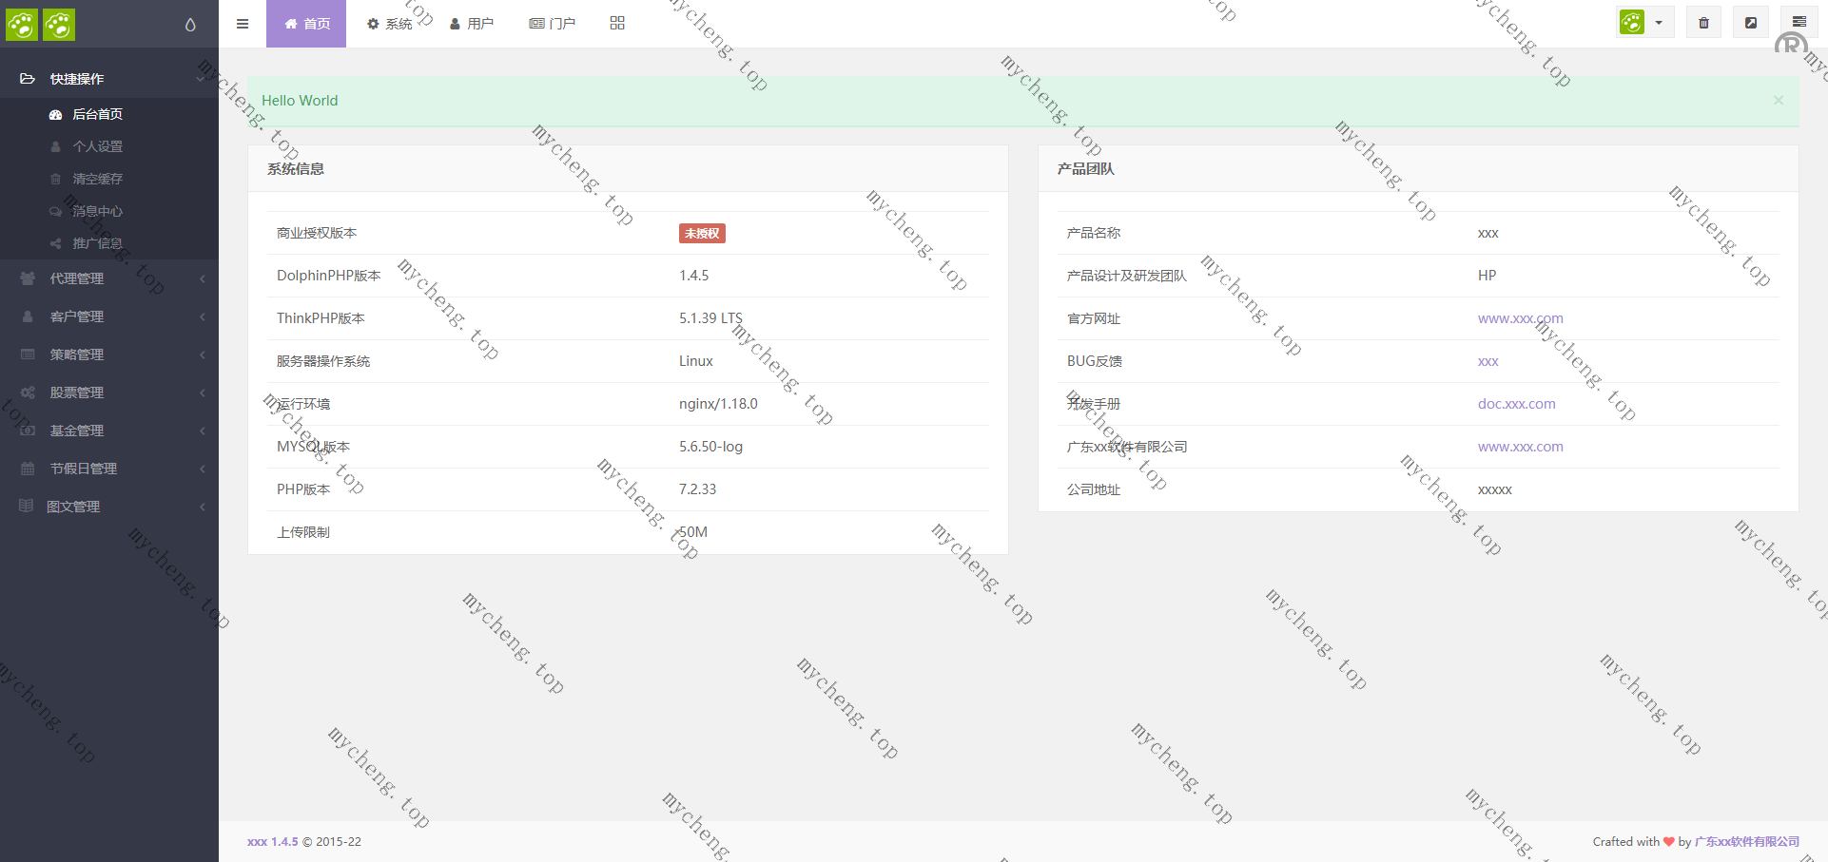
Task: Open 个人设置 in the sidebar
Action: tap(98, 146)
